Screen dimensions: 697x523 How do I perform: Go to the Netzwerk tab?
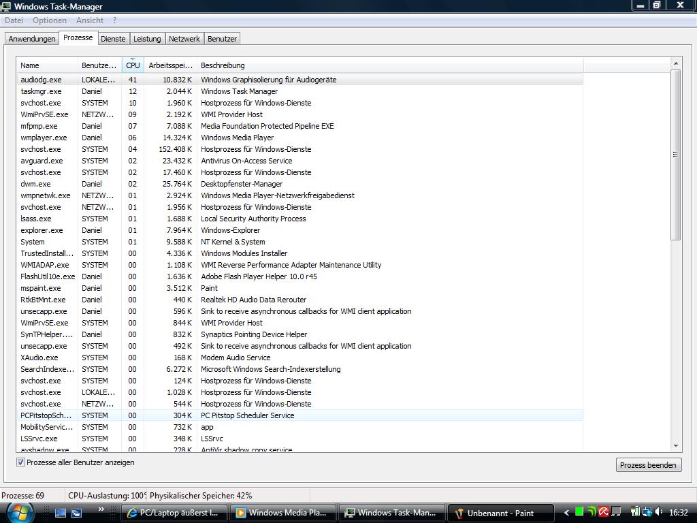pos(184,39)
